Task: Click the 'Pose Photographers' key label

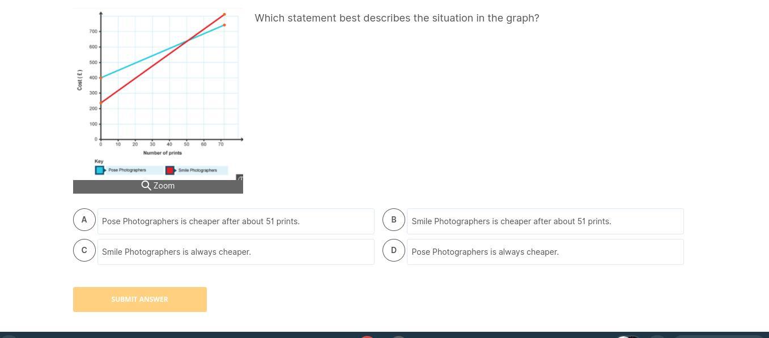Action: tap(127, 170)
